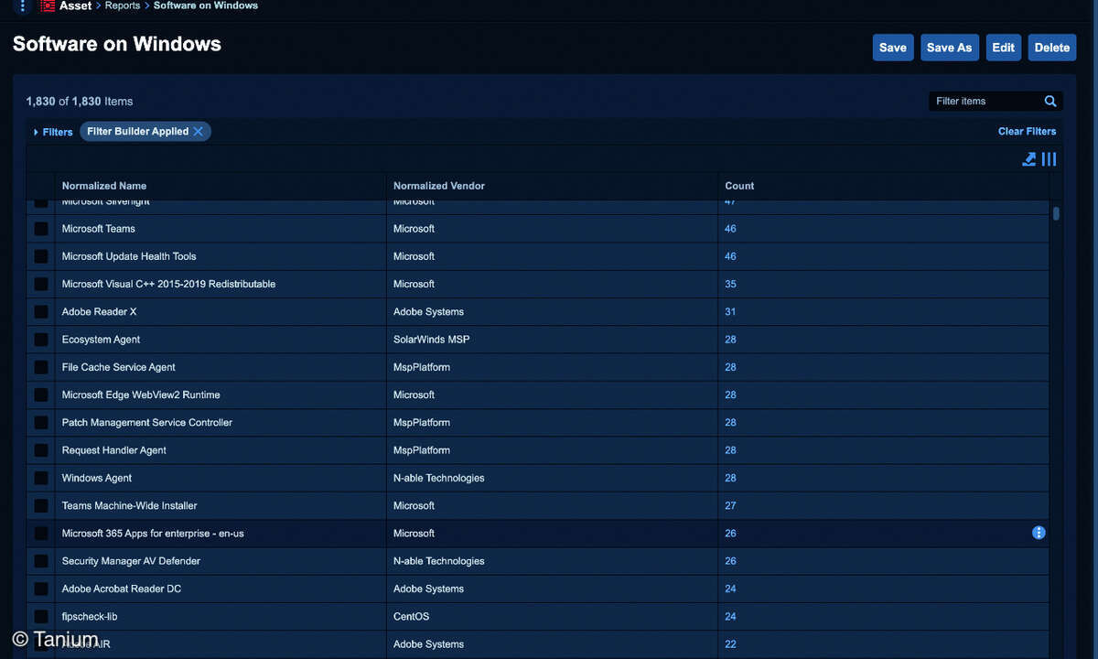Expand the Filters section
Image resolution: width=1098 pixels, height=659 pixels.
53,132
